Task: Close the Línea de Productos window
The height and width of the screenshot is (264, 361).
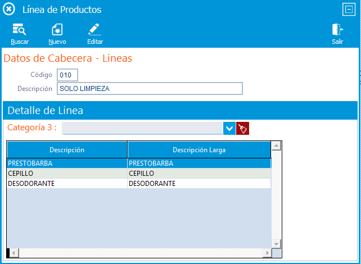Action: (x=9, y=9)
